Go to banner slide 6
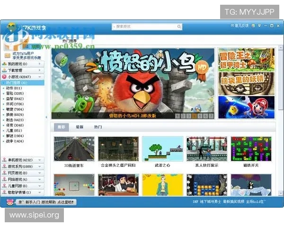Screen dimensions: 284x227 [x=205, y=116]
